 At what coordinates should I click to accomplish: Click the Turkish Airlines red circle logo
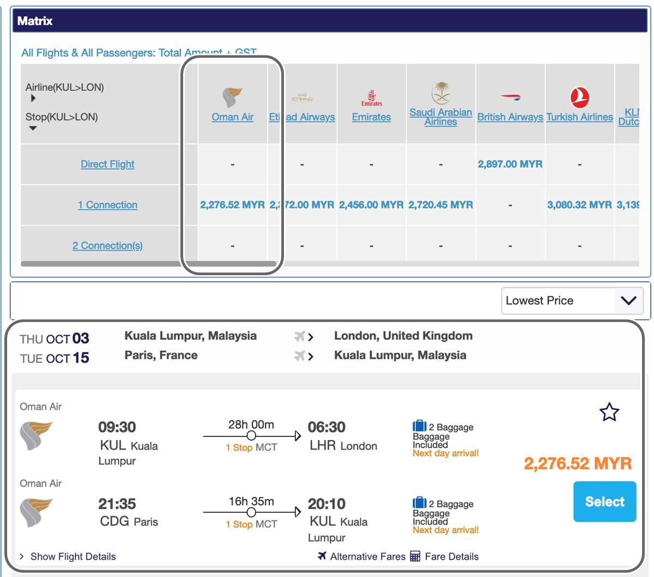point(580,98)
